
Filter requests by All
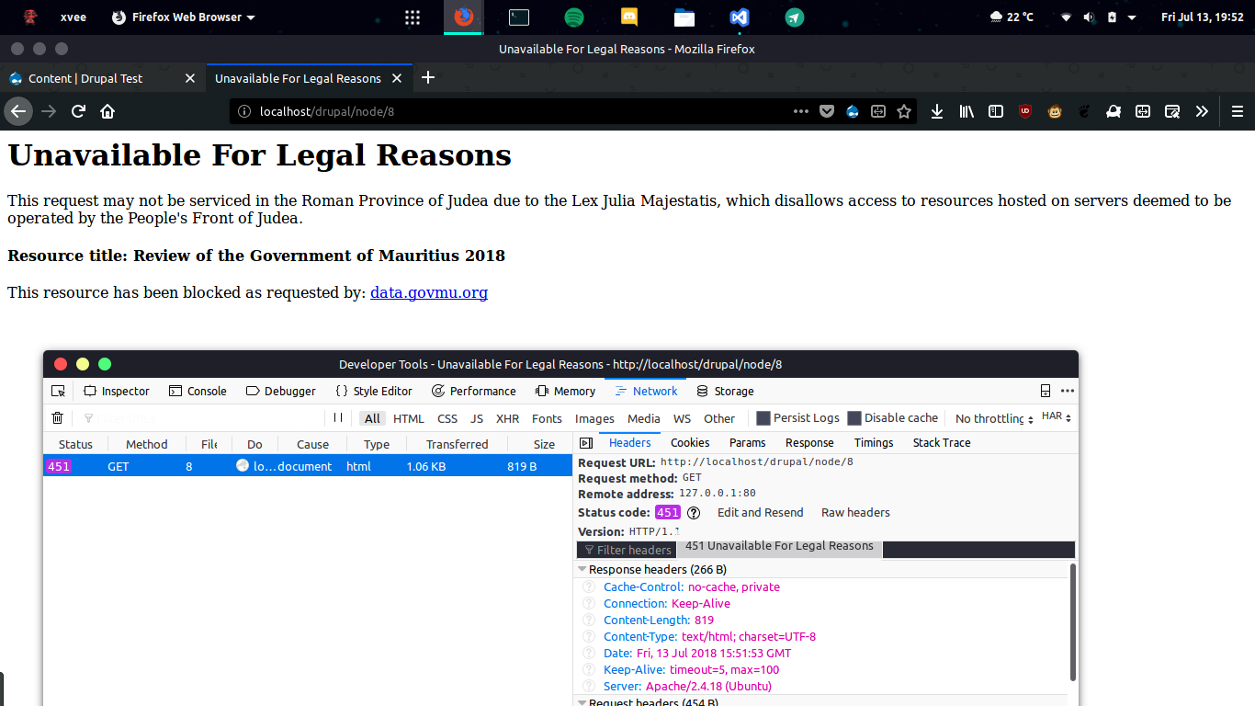pos(372,418)
